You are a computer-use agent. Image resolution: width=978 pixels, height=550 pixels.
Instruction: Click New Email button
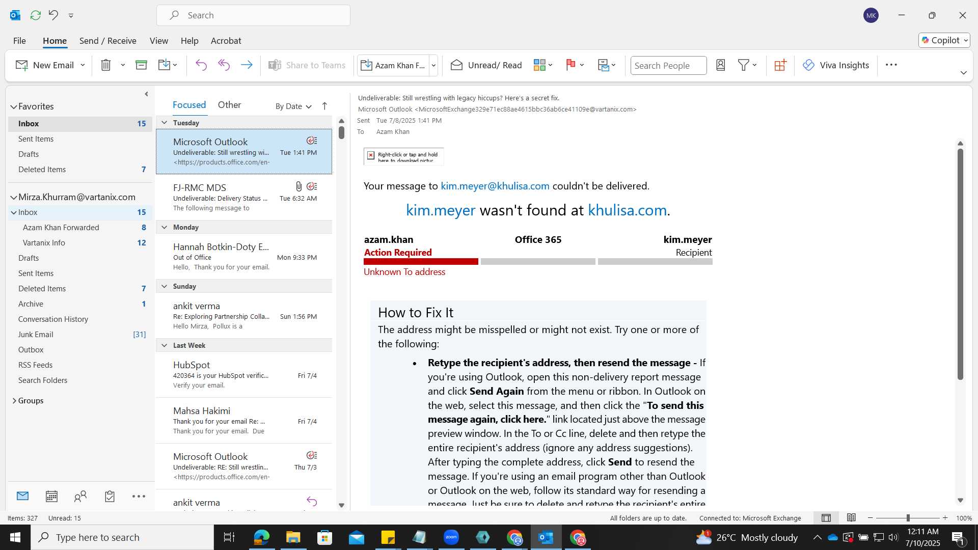tap(45, 65)
